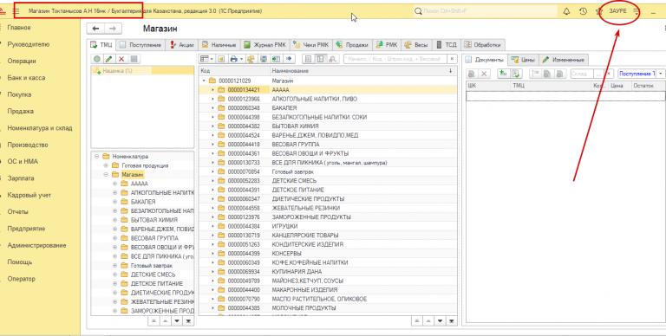Clear the search field with its X button
This screenshot has width=666, height=336.
click(x=453, y=59)
